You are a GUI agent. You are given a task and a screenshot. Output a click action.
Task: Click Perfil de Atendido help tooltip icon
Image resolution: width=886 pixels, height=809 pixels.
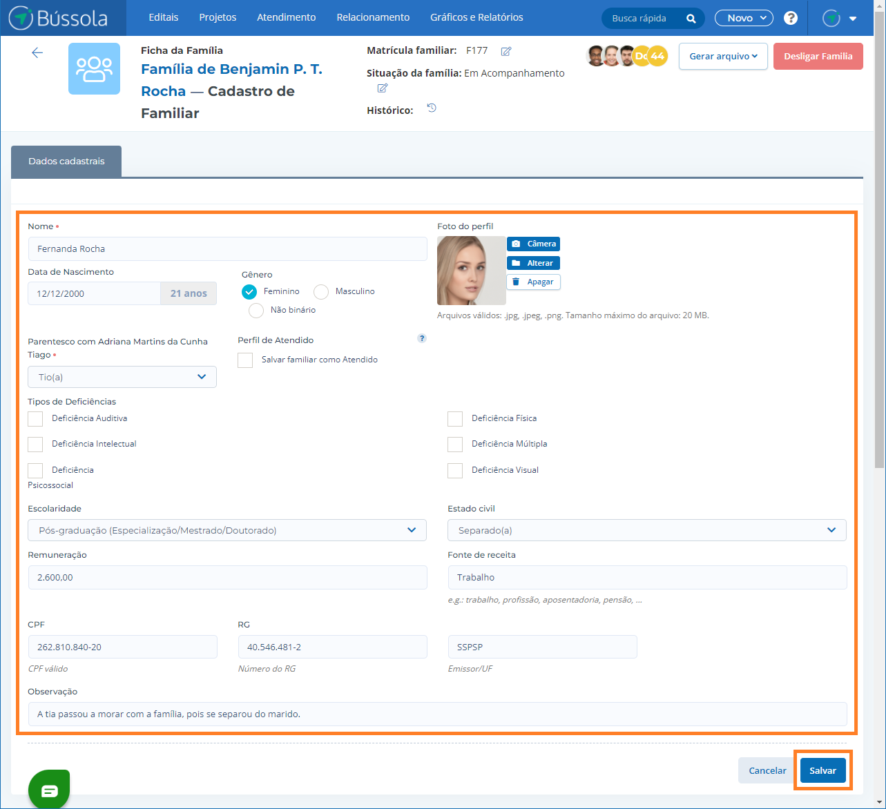[422, 338]
